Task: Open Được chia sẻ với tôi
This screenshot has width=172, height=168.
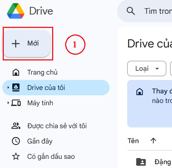Action: [56, 126]
